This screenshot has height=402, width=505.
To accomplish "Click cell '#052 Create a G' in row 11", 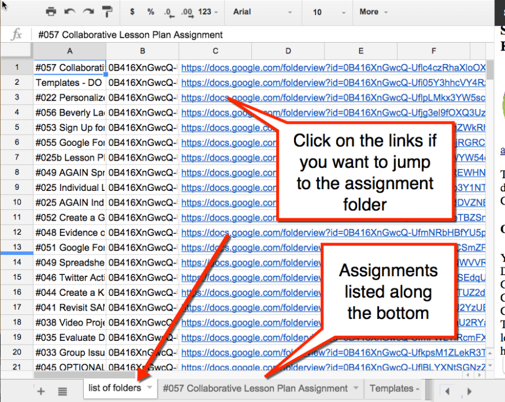I will pyautogui.click(x=70, y=218).
